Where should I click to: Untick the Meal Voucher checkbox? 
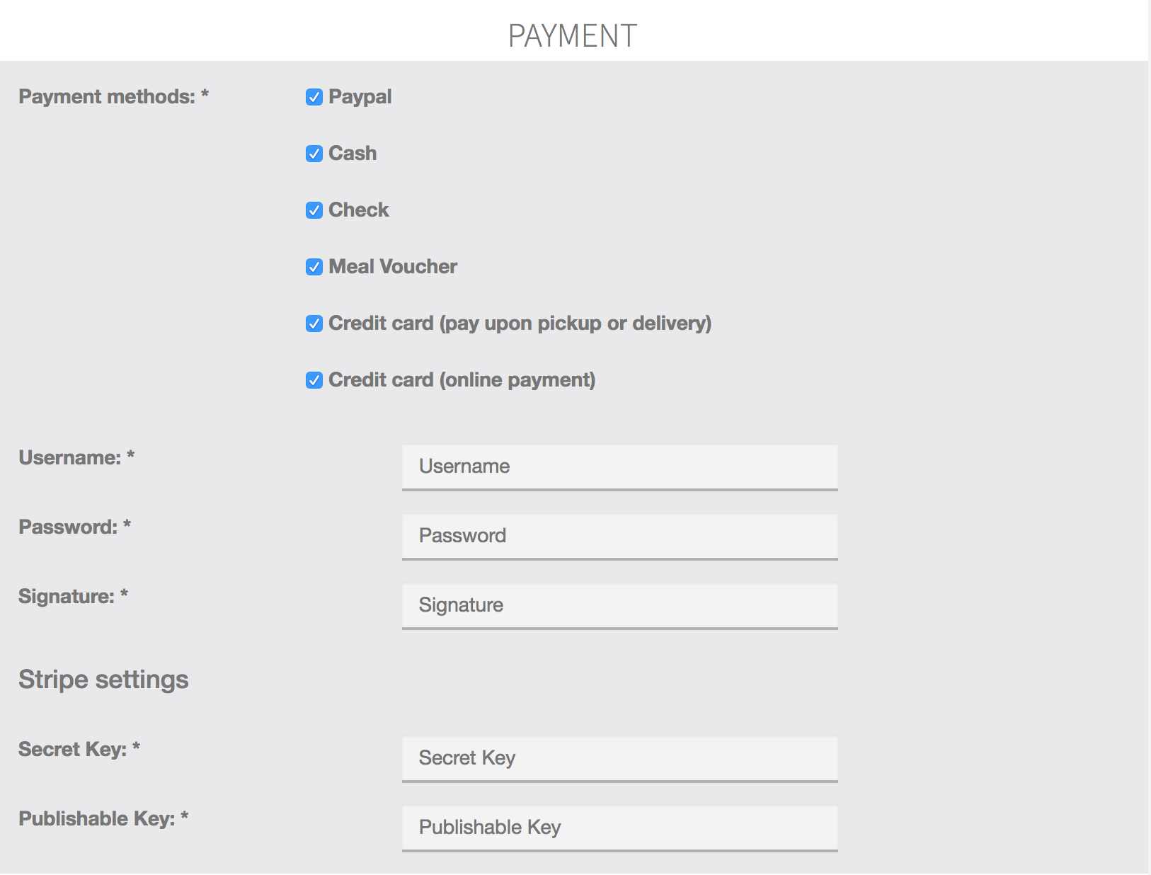pyautogui.click(x=314, y=267)
